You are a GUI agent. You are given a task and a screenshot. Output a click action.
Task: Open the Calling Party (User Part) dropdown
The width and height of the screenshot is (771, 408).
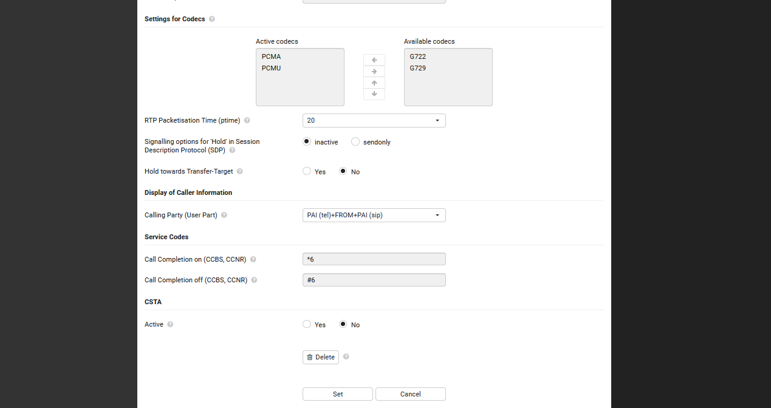[374, 216]
